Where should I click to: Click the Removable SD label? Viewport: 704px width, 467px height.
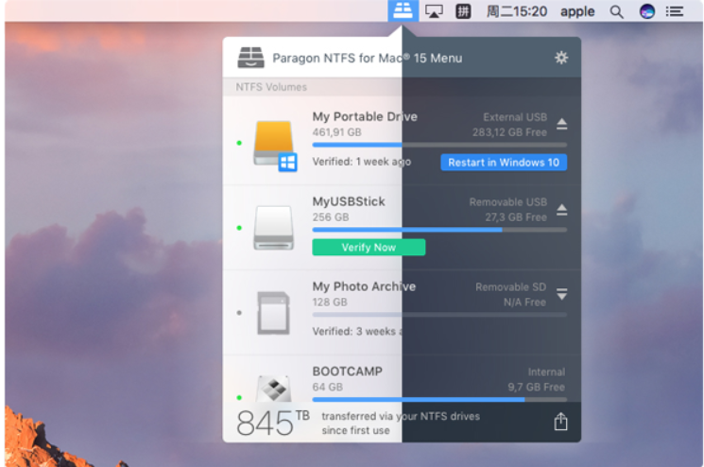click(x=511, y=287)
